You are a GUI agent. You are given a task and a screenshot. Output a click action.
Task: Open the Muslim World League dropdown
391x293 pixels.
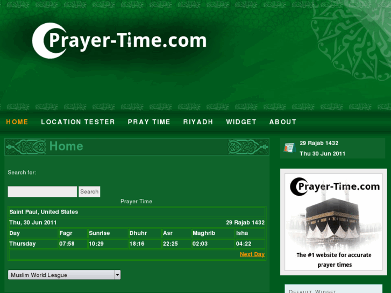(65, 275)
